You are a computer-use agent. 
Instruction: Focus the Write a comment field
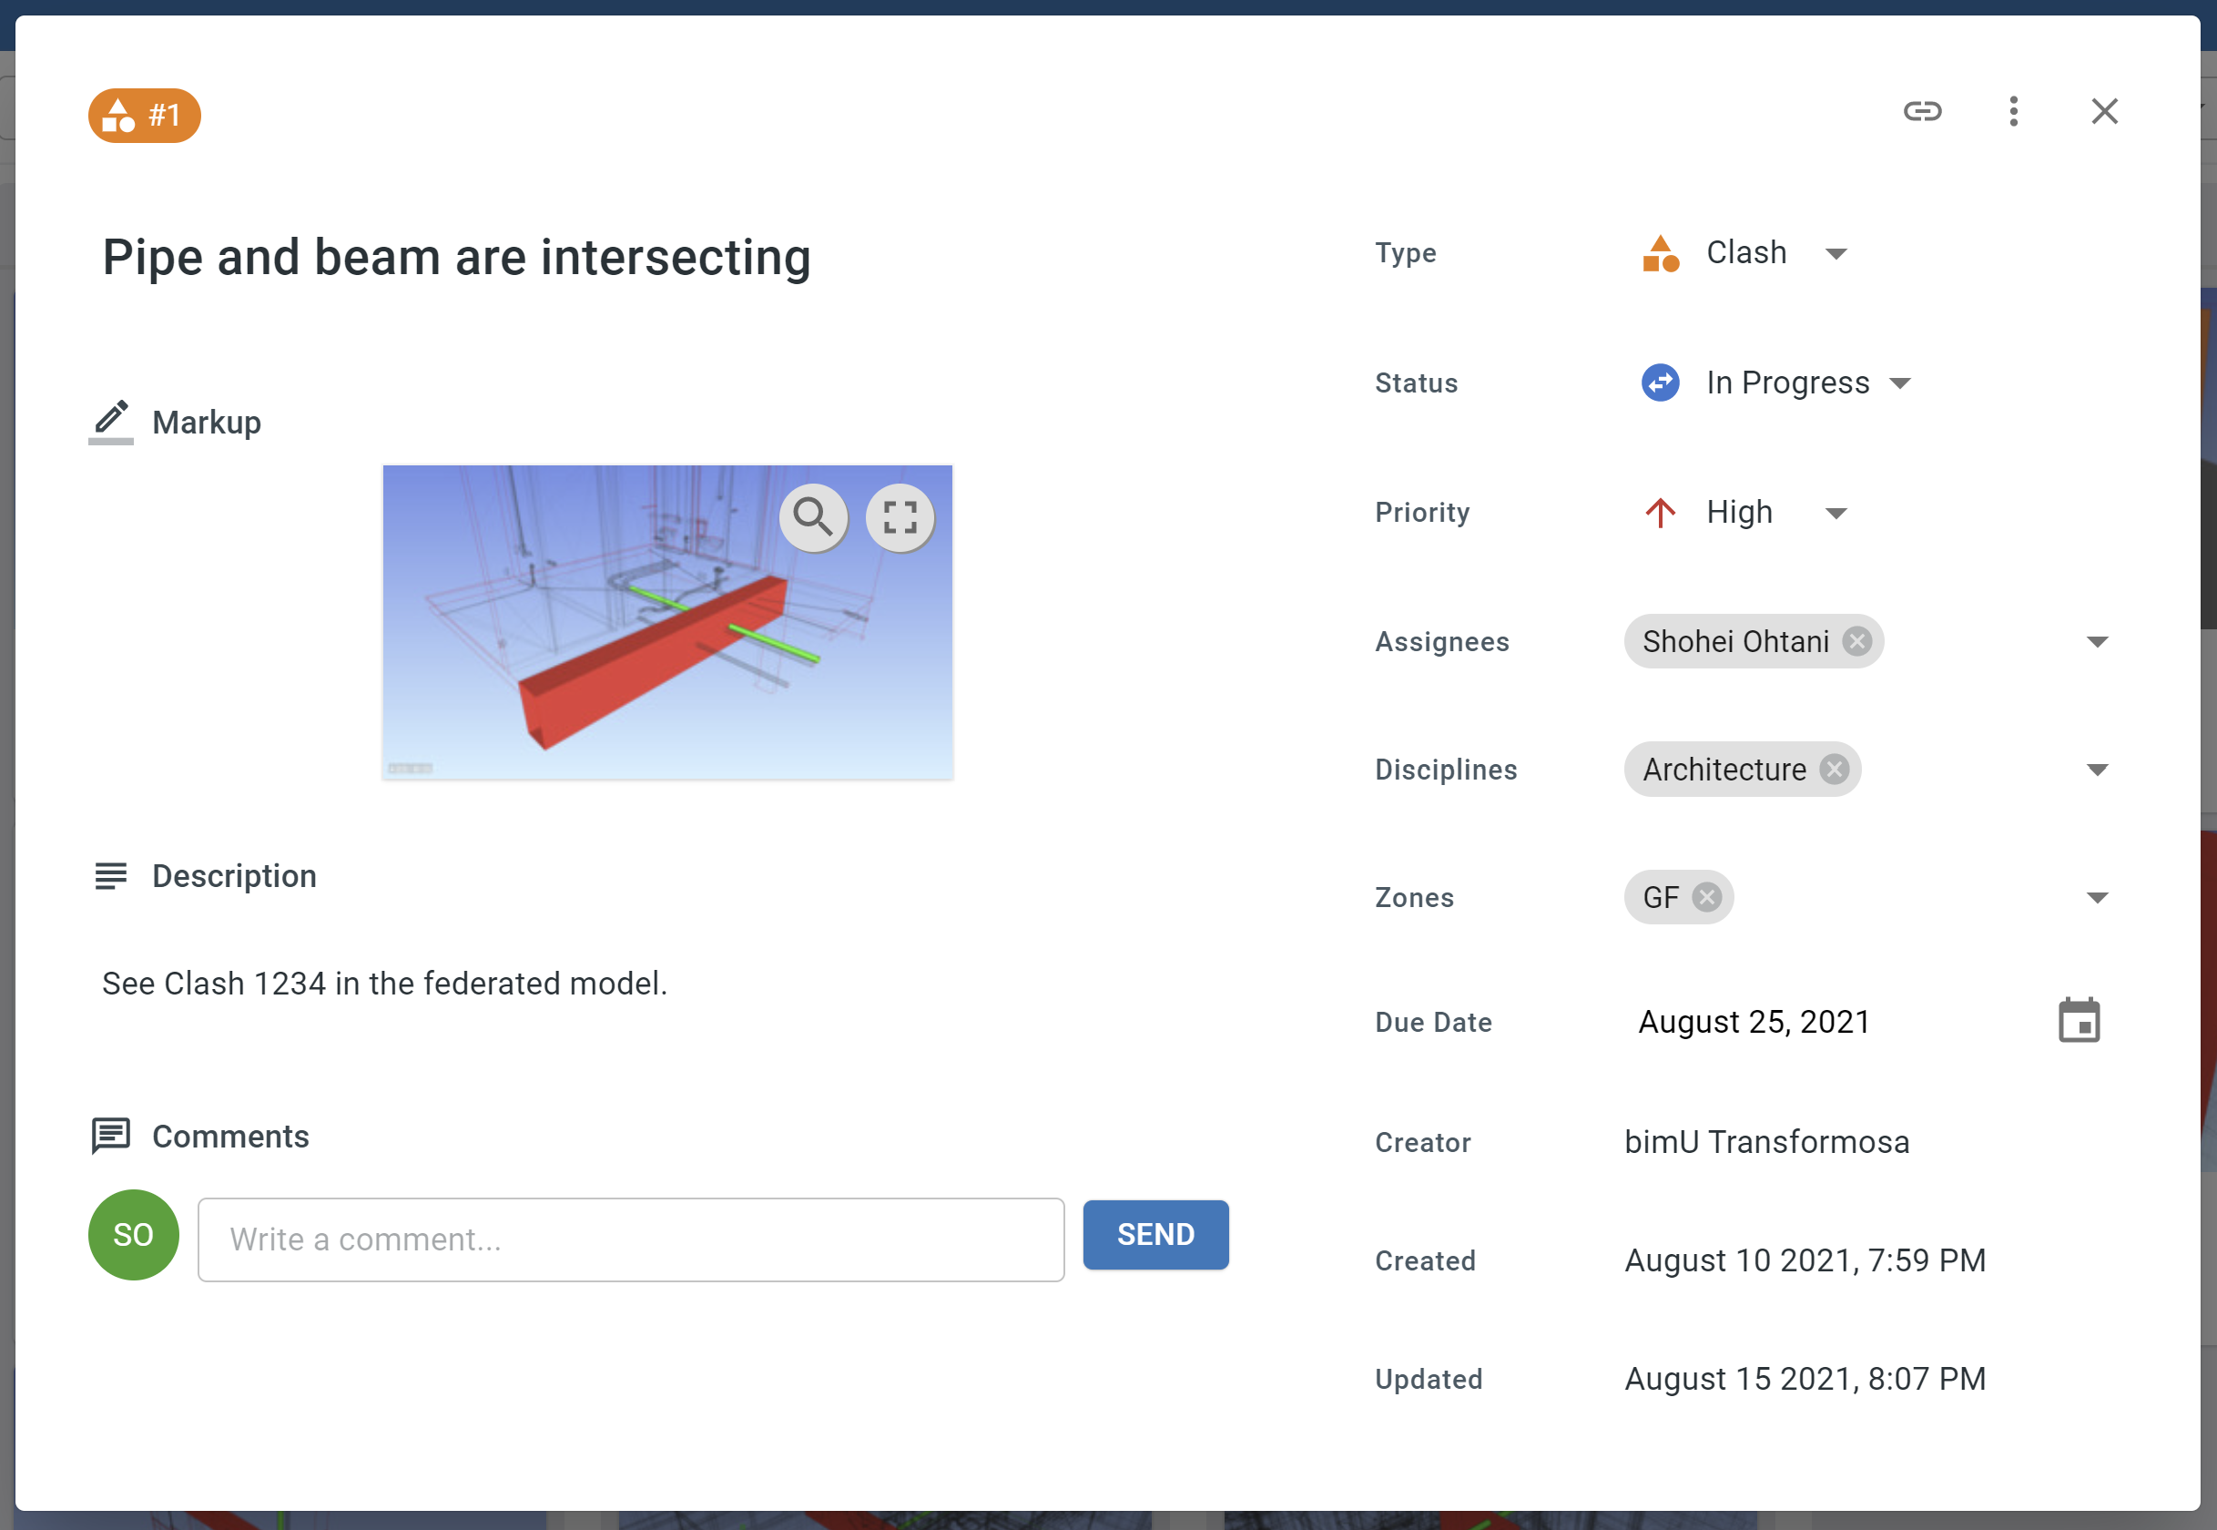pyautogui.click(x=631, y=1239)
